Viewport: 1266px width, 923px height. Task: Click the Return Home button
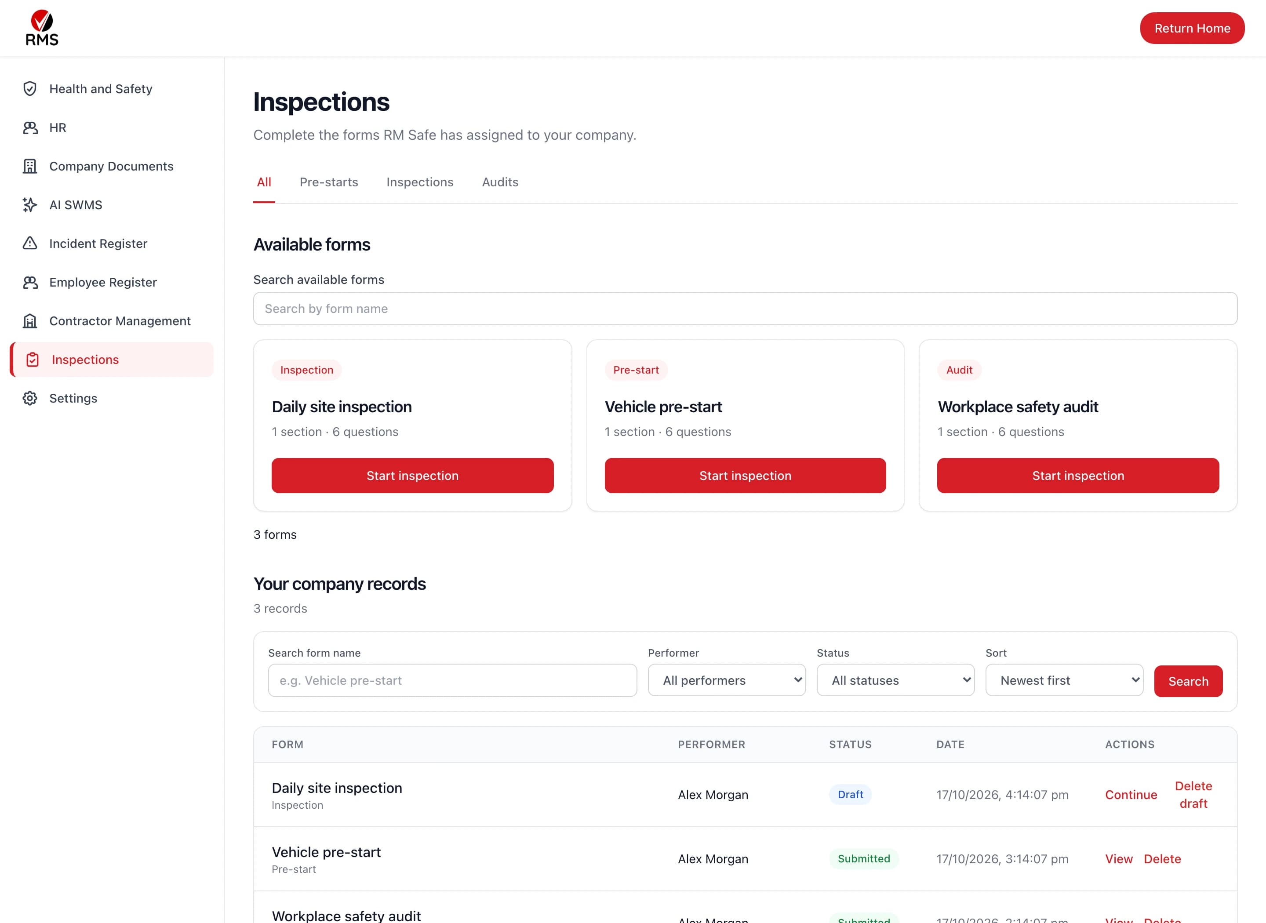pos(1192,28)
